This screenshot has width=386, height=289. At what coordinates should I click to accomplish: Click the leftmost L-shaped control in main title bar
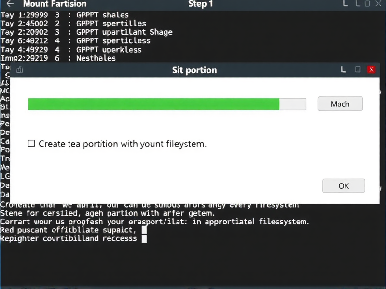(345, 4)
